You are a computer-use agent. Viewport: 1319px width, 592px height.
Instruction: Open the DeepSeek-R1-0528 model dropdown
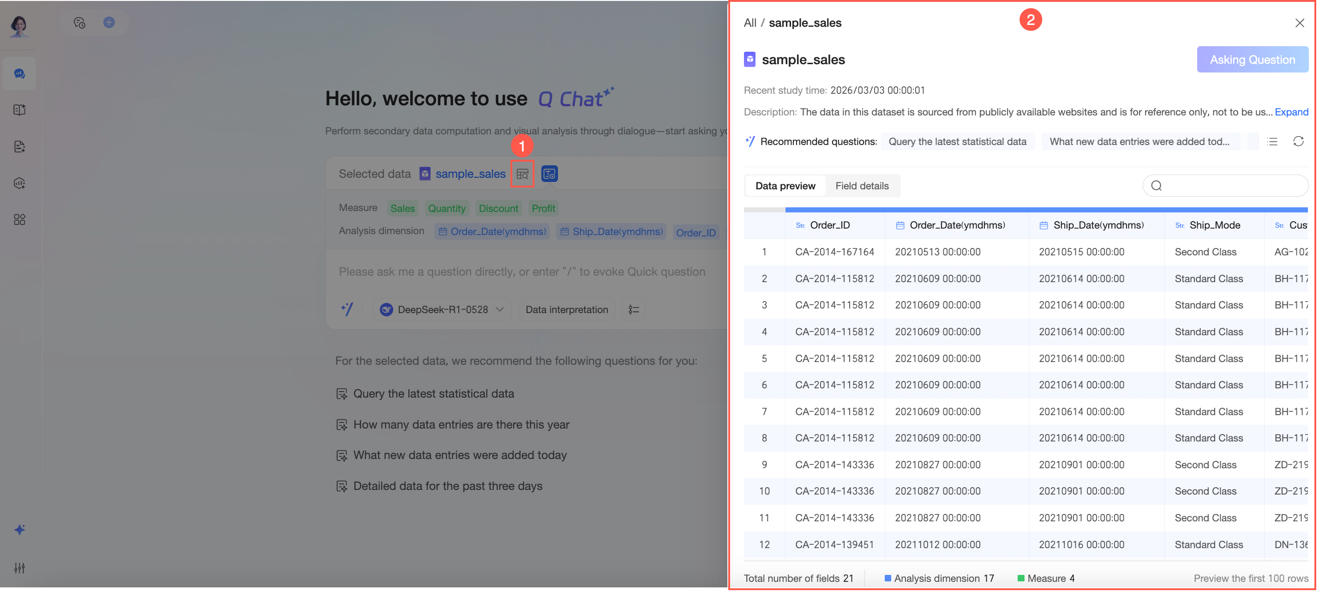coord(443,309)
